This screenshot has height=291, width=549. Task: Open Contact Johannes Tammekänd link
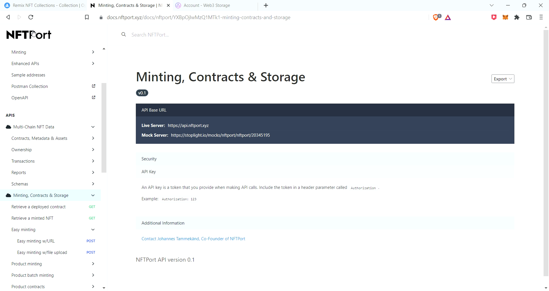[193, 239]
